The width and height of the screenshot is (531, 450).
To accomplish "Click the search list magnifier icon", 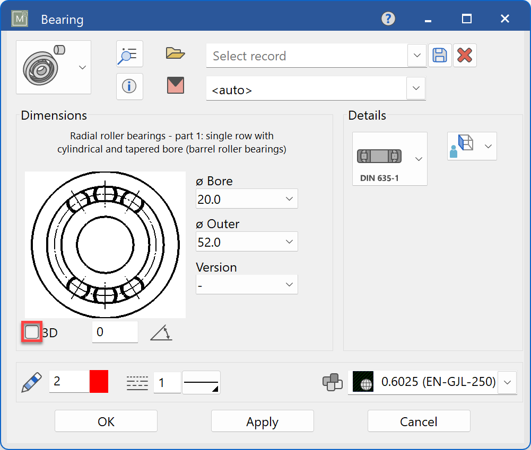I will coord(129,55).
